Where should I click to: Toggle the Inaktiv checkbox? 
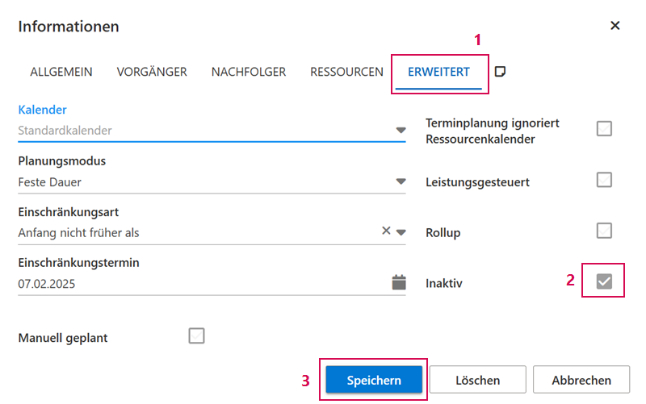tap(604, 281)
